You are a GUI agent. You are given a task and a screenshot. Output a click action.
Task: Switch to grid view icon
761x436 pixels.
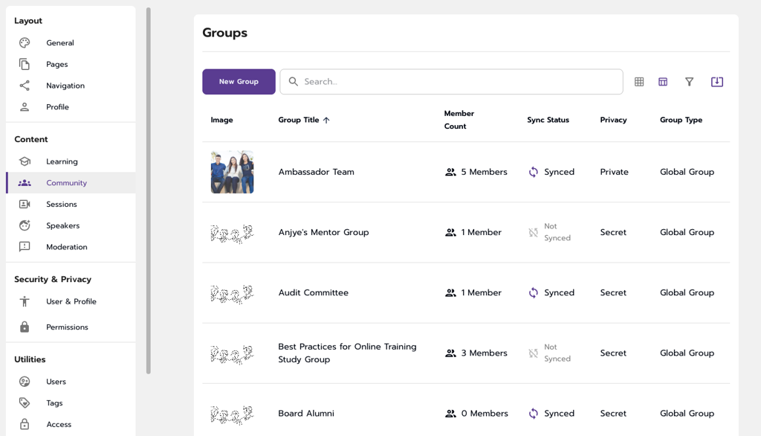(639, 82)
